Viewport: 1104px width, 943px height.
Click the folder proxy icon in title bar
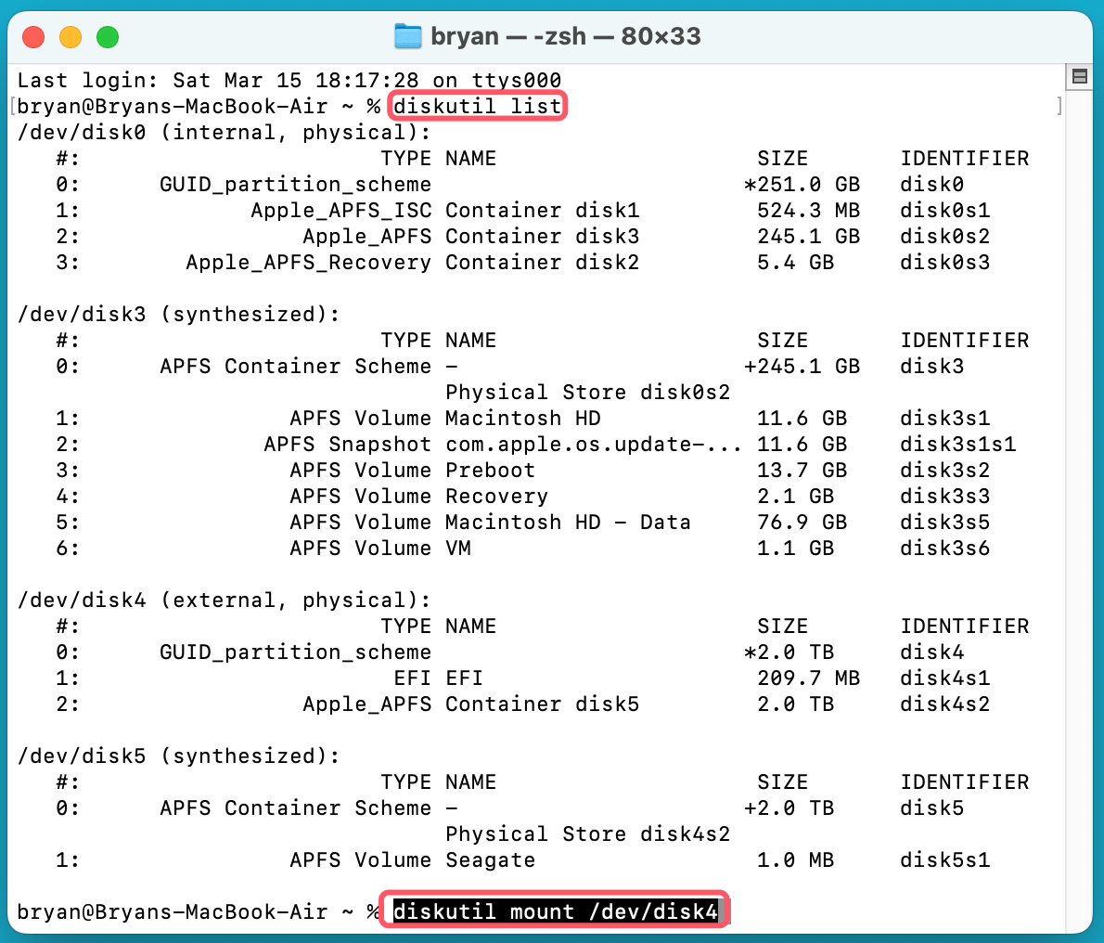[x=408, y=37]
